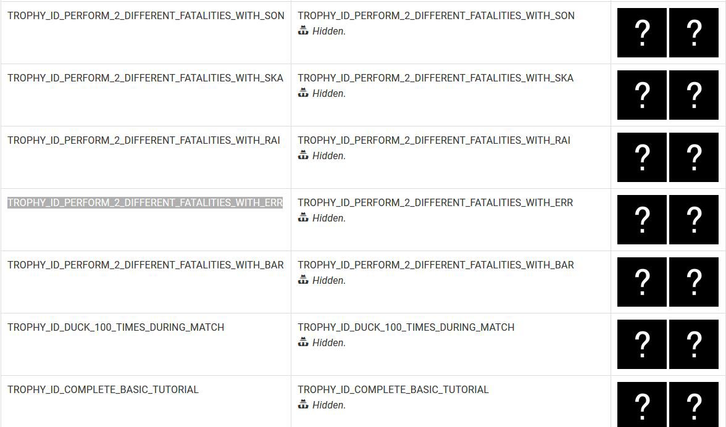
Task: Click the hidden icon in the FATALITIES_WITH_RAI row
Action: pyautogui.click(x=303, y=155)
